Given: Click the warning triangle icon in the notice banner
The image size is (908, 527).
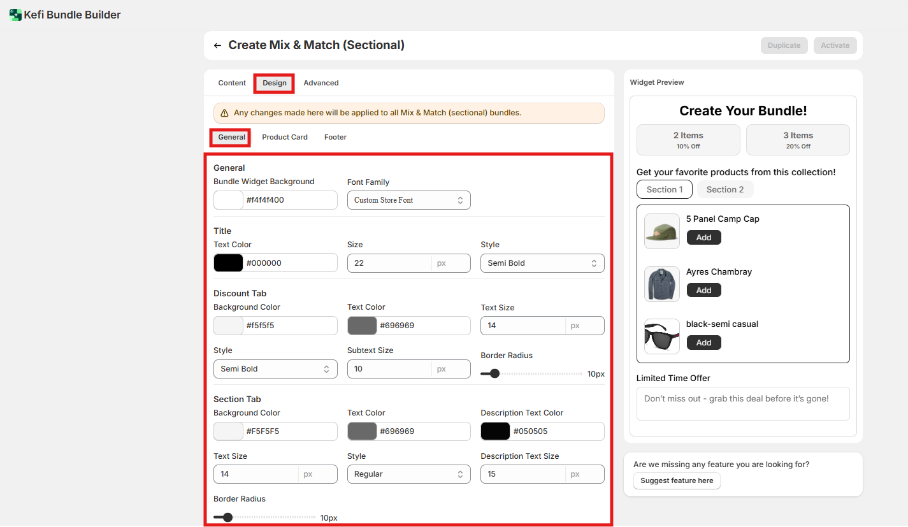Looking at the screenshot, I should tap(224, 113).
